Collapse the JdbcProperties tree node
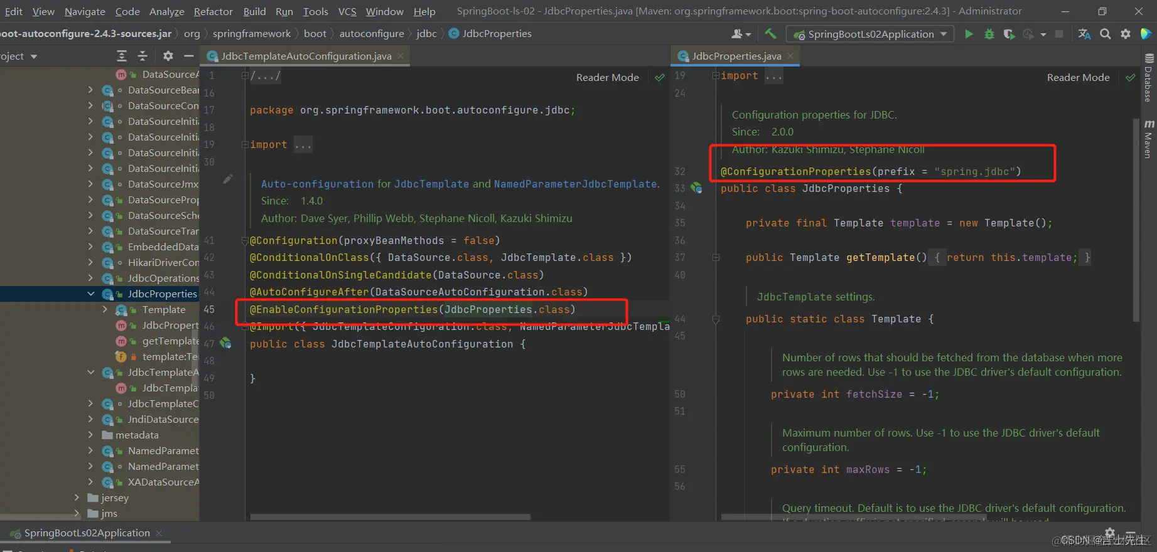The image size is (1157, 552). (91, 294)
